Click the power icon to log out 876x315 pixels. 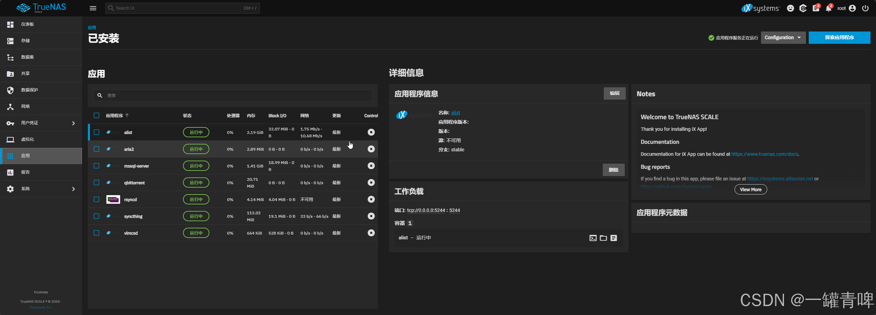[x=865, y=8]
